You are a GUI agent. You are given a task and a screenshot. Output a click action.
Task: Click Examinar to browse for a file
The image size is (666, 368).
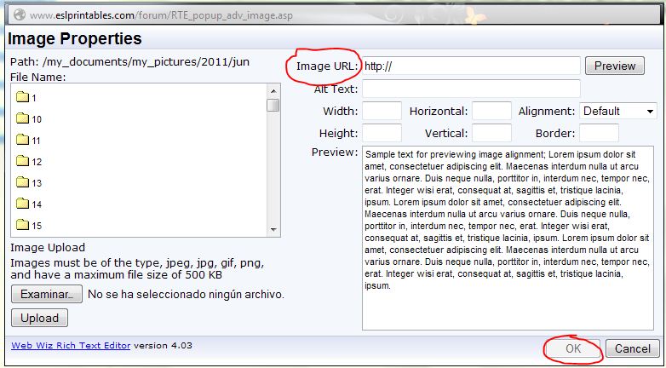pos(47,294)
